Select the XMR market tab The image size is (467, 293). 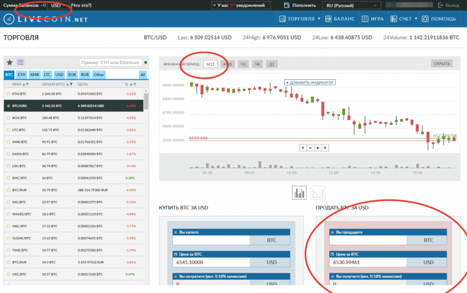tap(34, 75)
